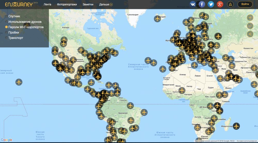Click the Сомали country label
Screen dimensions: 258x143
tap(226, 101)
